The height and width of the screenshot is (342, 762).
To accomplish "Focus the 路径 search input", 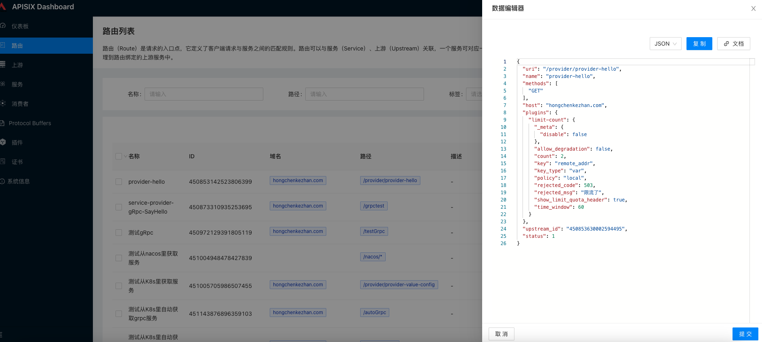I will coord(365,94).
